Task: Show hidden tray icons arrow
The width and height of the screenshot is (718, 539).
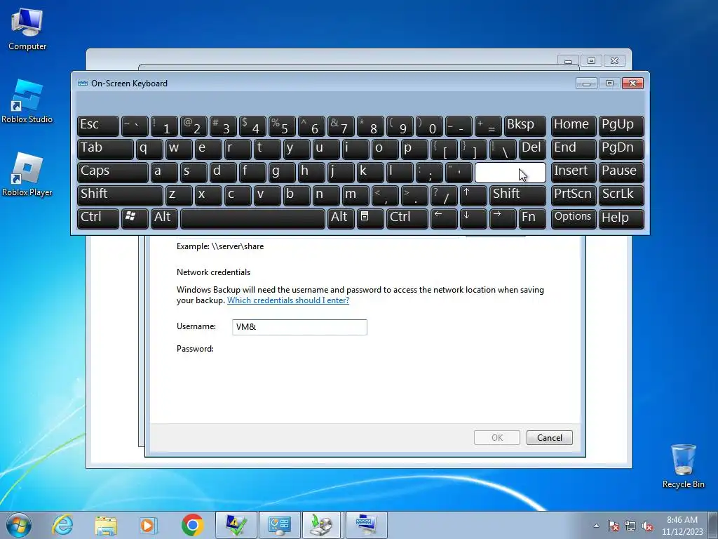Action: (x=596, y=526)
